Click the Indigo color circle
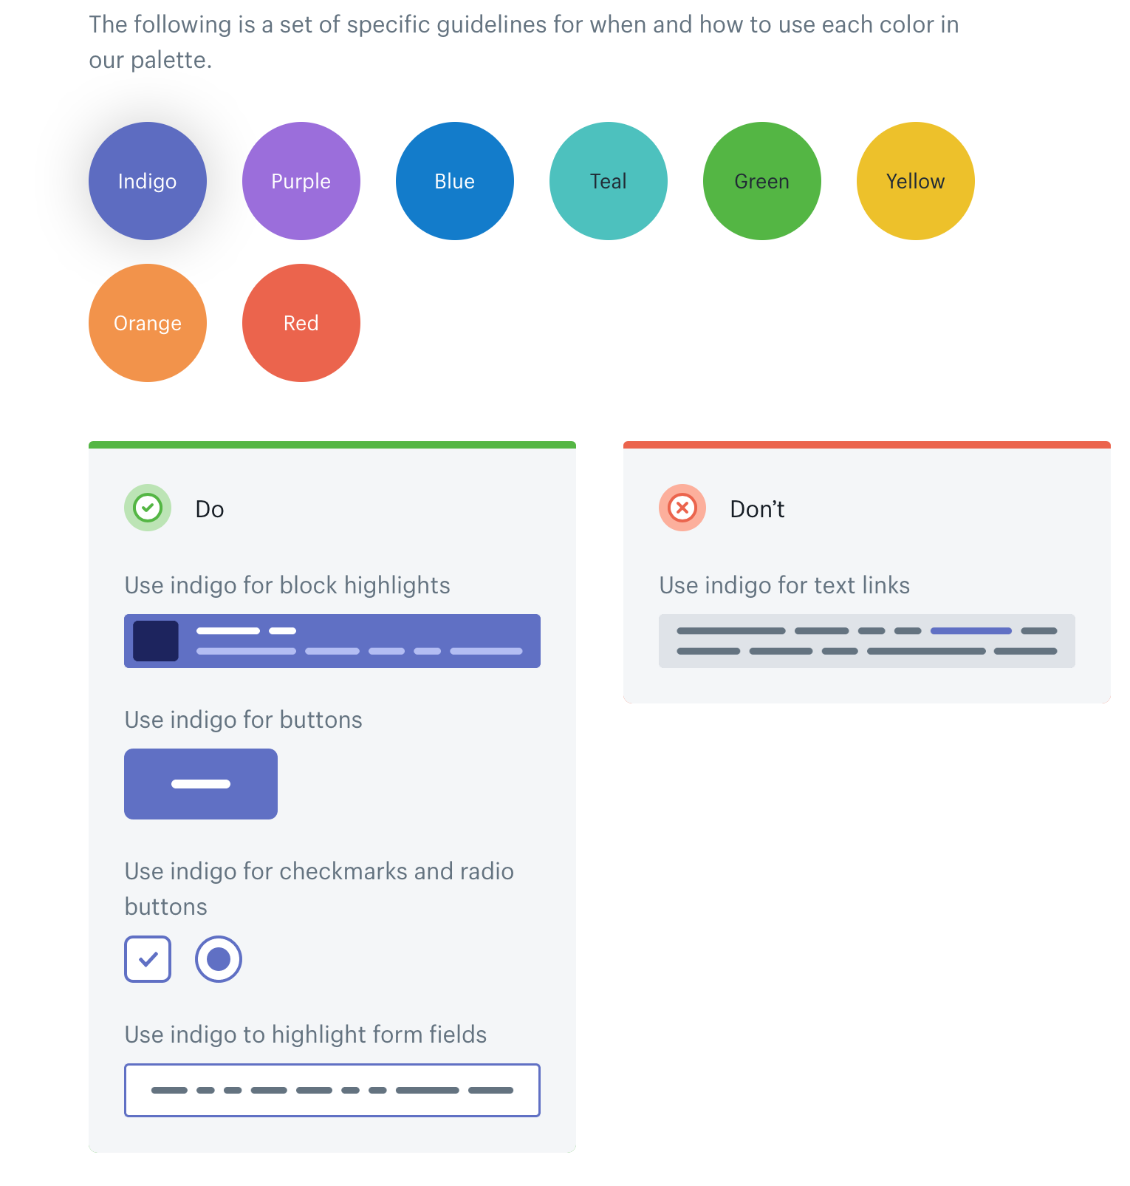 tap(148, 181)
